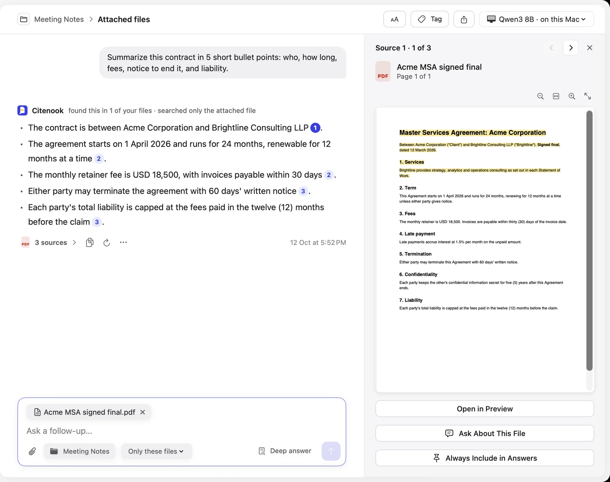The width and height of the screenshot is (610, 482).
Task: Click the PDF file icon beside Acme MSA title
Action: tap(383, 72)
